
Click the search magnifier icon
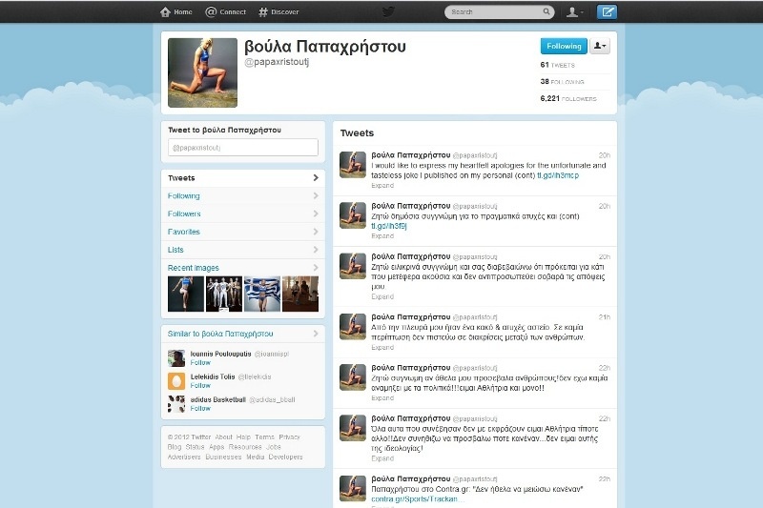click(x=546, y=11)
